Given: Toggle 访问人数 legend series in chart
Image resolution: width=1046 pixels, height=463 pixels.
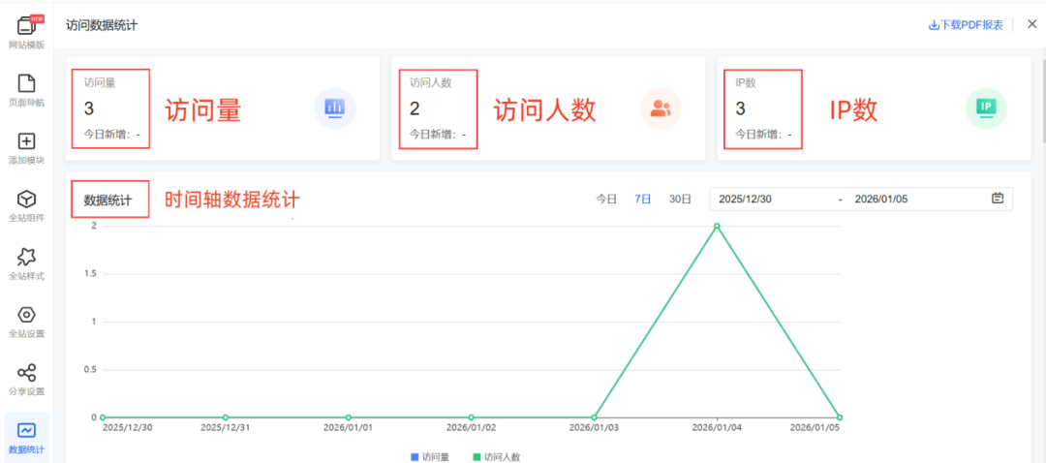Looking at the screenshot, I should pyautogui.click(x=496, y=456).
